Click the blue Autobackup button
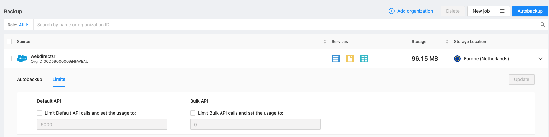 [530, 11]
